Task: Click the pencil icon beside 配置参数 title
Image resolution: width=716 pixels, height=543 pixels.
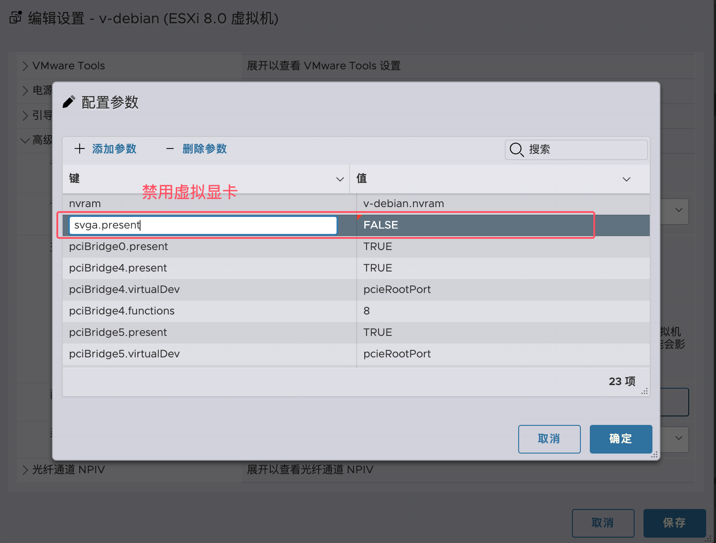Action: 68,102
